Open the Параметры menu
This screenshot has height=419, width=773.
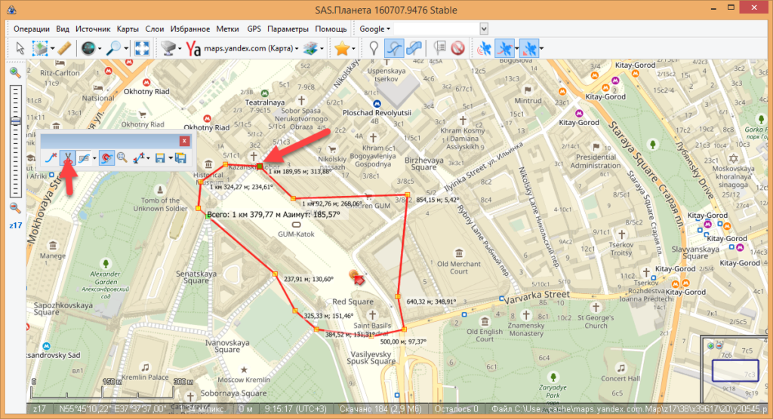click(x=287, y=29)
